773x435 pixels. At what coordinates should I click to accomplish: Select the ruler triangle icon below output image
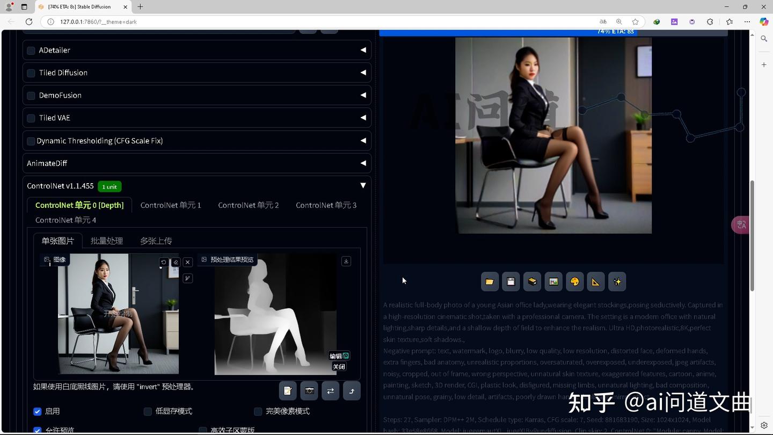(595, 281)
